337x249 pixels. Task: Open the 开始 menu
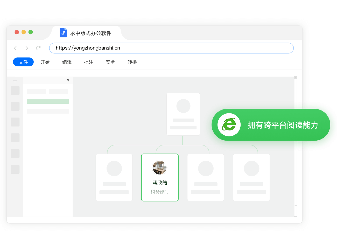pos(45,62)
